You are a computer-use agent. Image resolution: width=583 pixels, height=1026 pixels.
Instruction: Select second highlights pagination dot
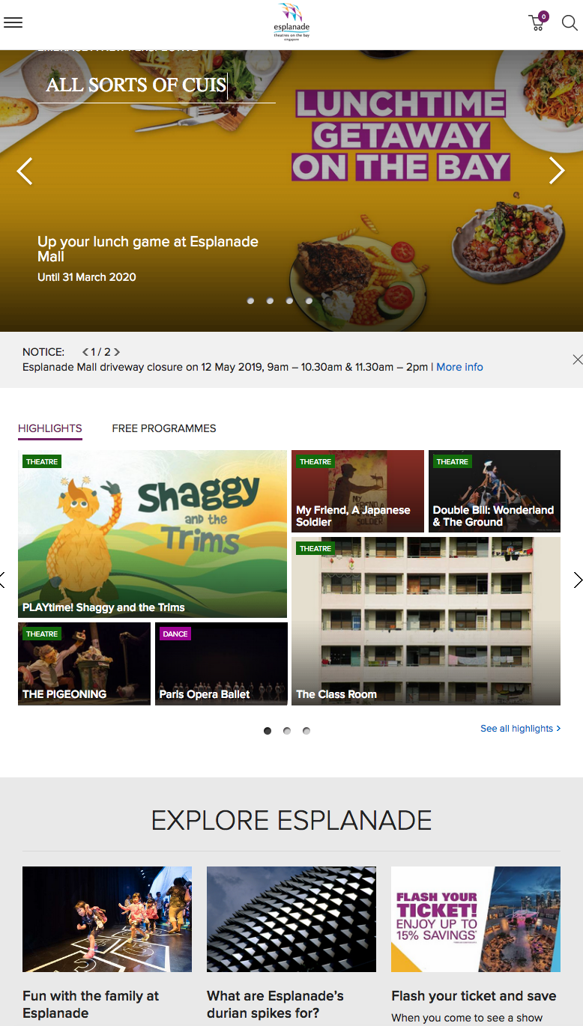(287, 731)
